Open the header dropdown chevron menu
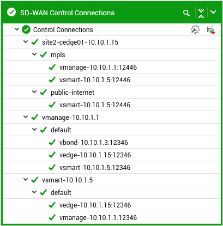The image size is (223, 226). [213, 12]
